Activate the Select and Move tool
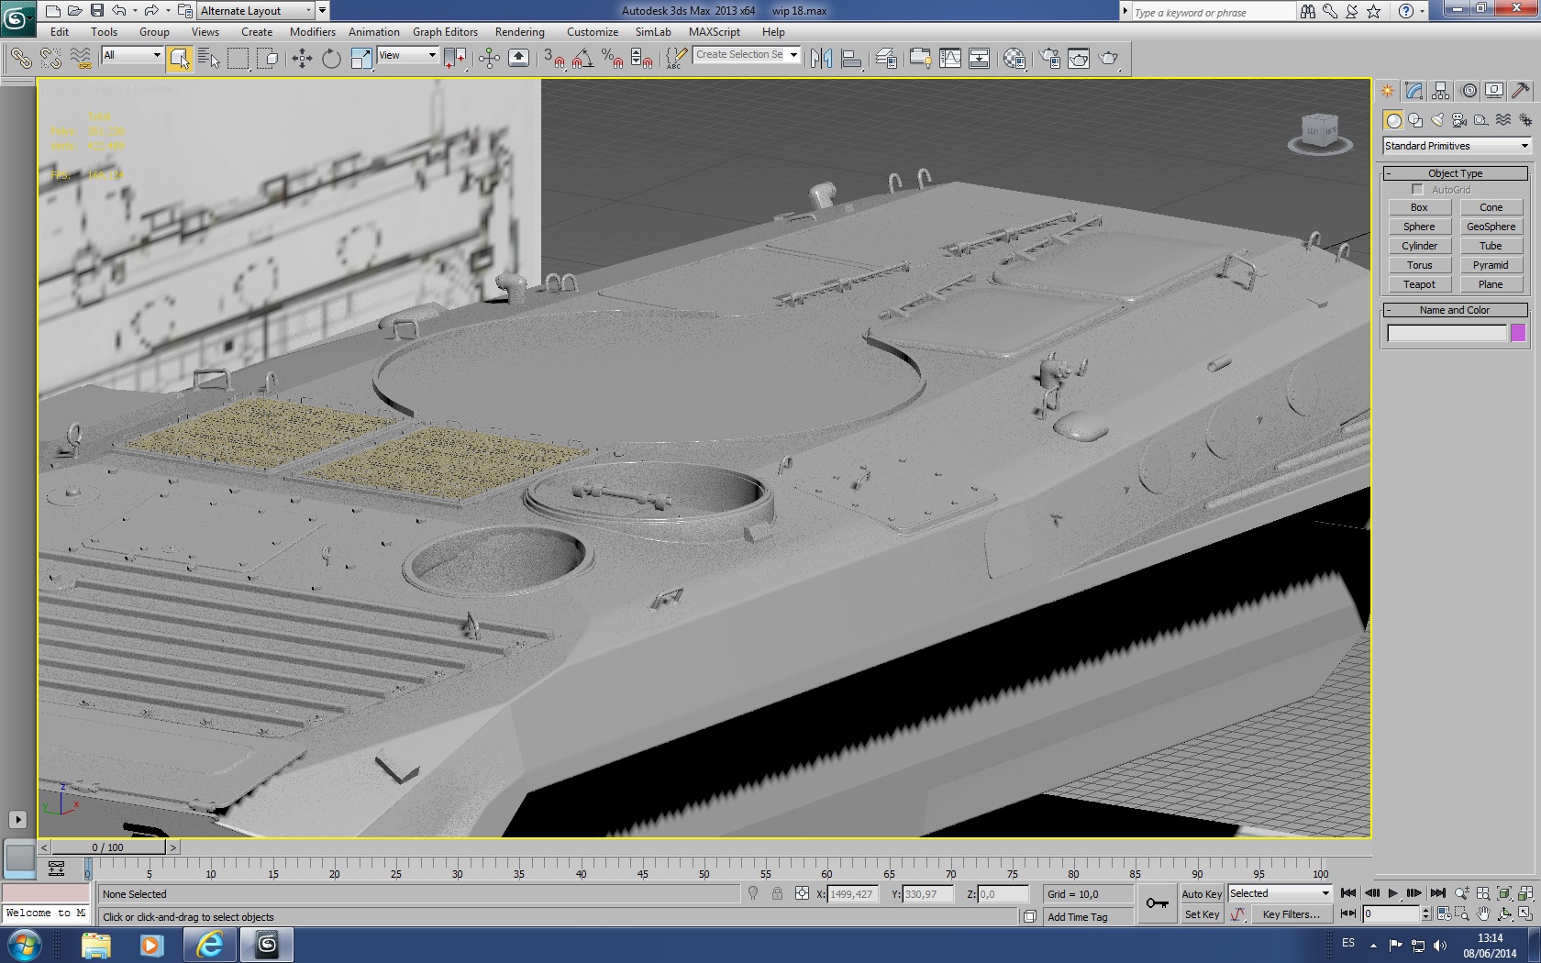 point(302,59)
